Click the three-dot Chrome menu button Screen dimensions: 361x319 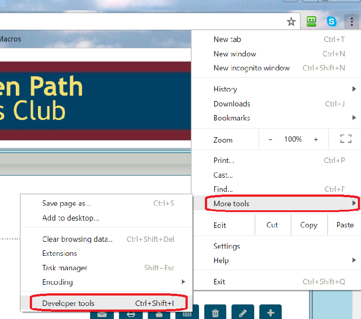[351, 21]
